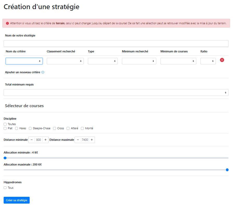Select the Attelé discipline checkbox

[68, 129]
